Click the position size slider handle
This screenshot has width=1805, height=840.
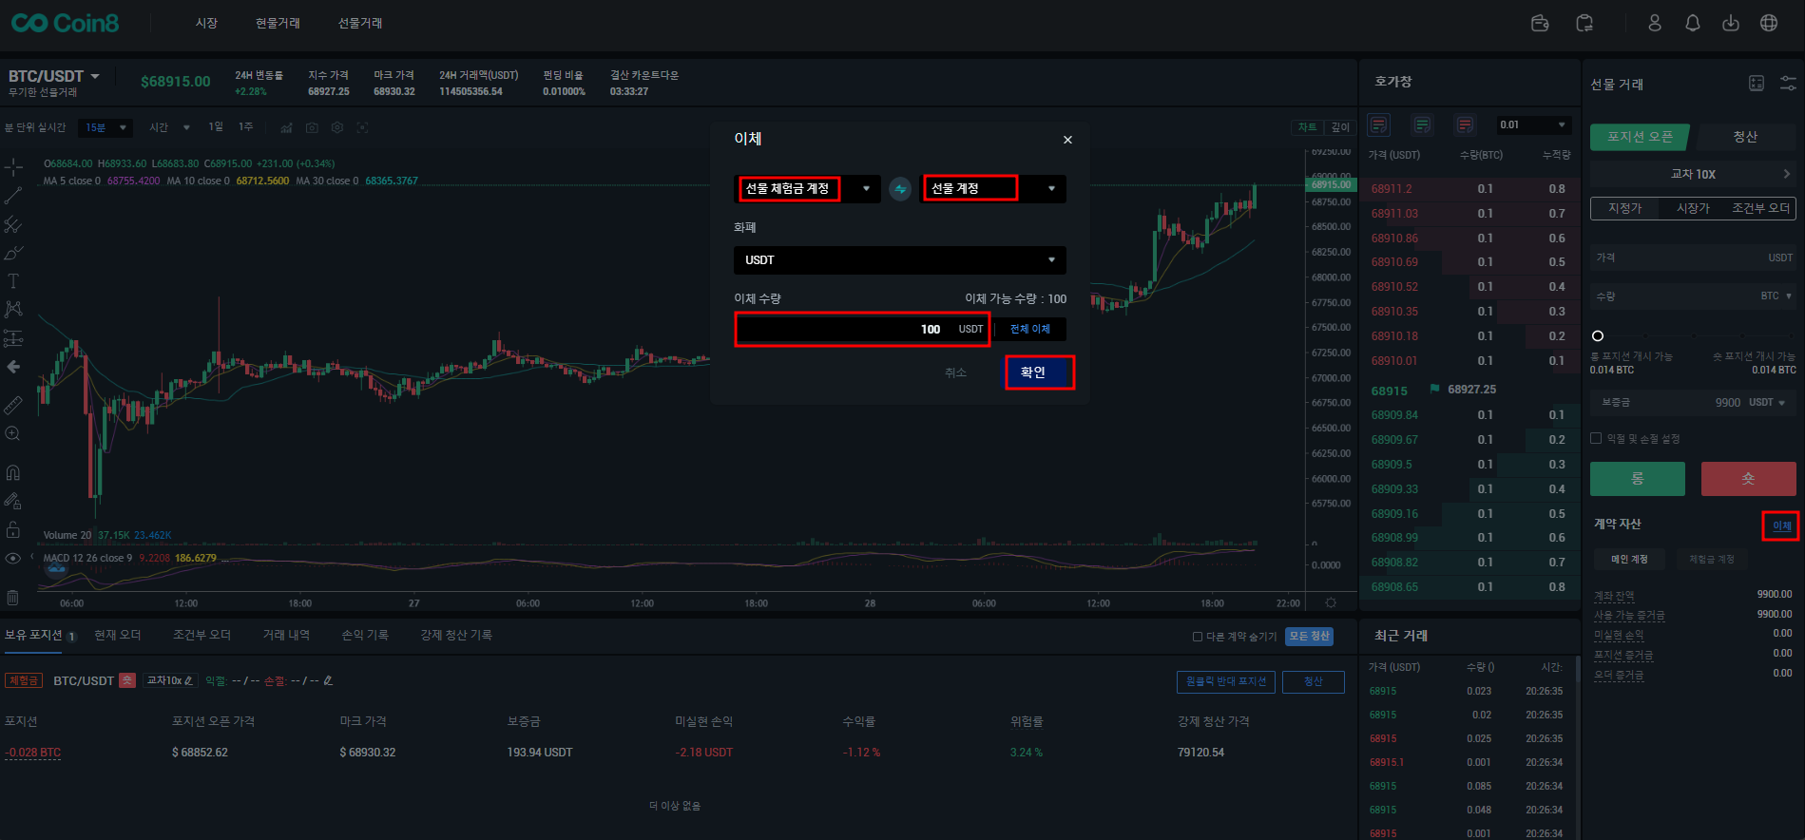(x=1598, y=335)
